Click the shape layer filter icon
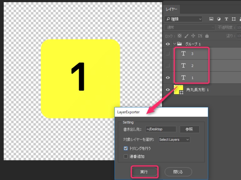Screen dimensions: 241x180 point(233,19)
